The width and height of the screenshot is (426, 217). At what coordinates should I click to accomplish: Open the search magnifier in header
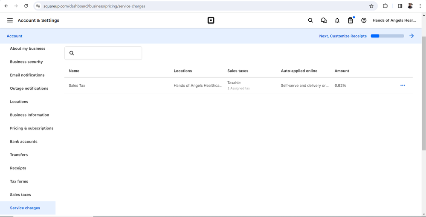[x=310, y=20]
